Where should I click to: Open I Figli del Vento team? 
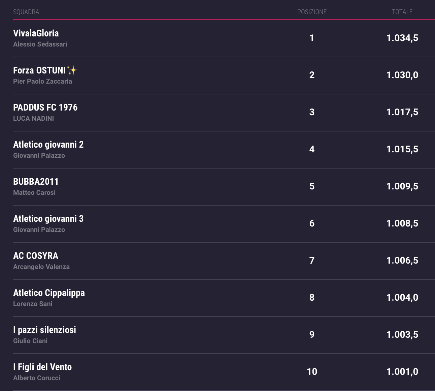pos(42,367)
